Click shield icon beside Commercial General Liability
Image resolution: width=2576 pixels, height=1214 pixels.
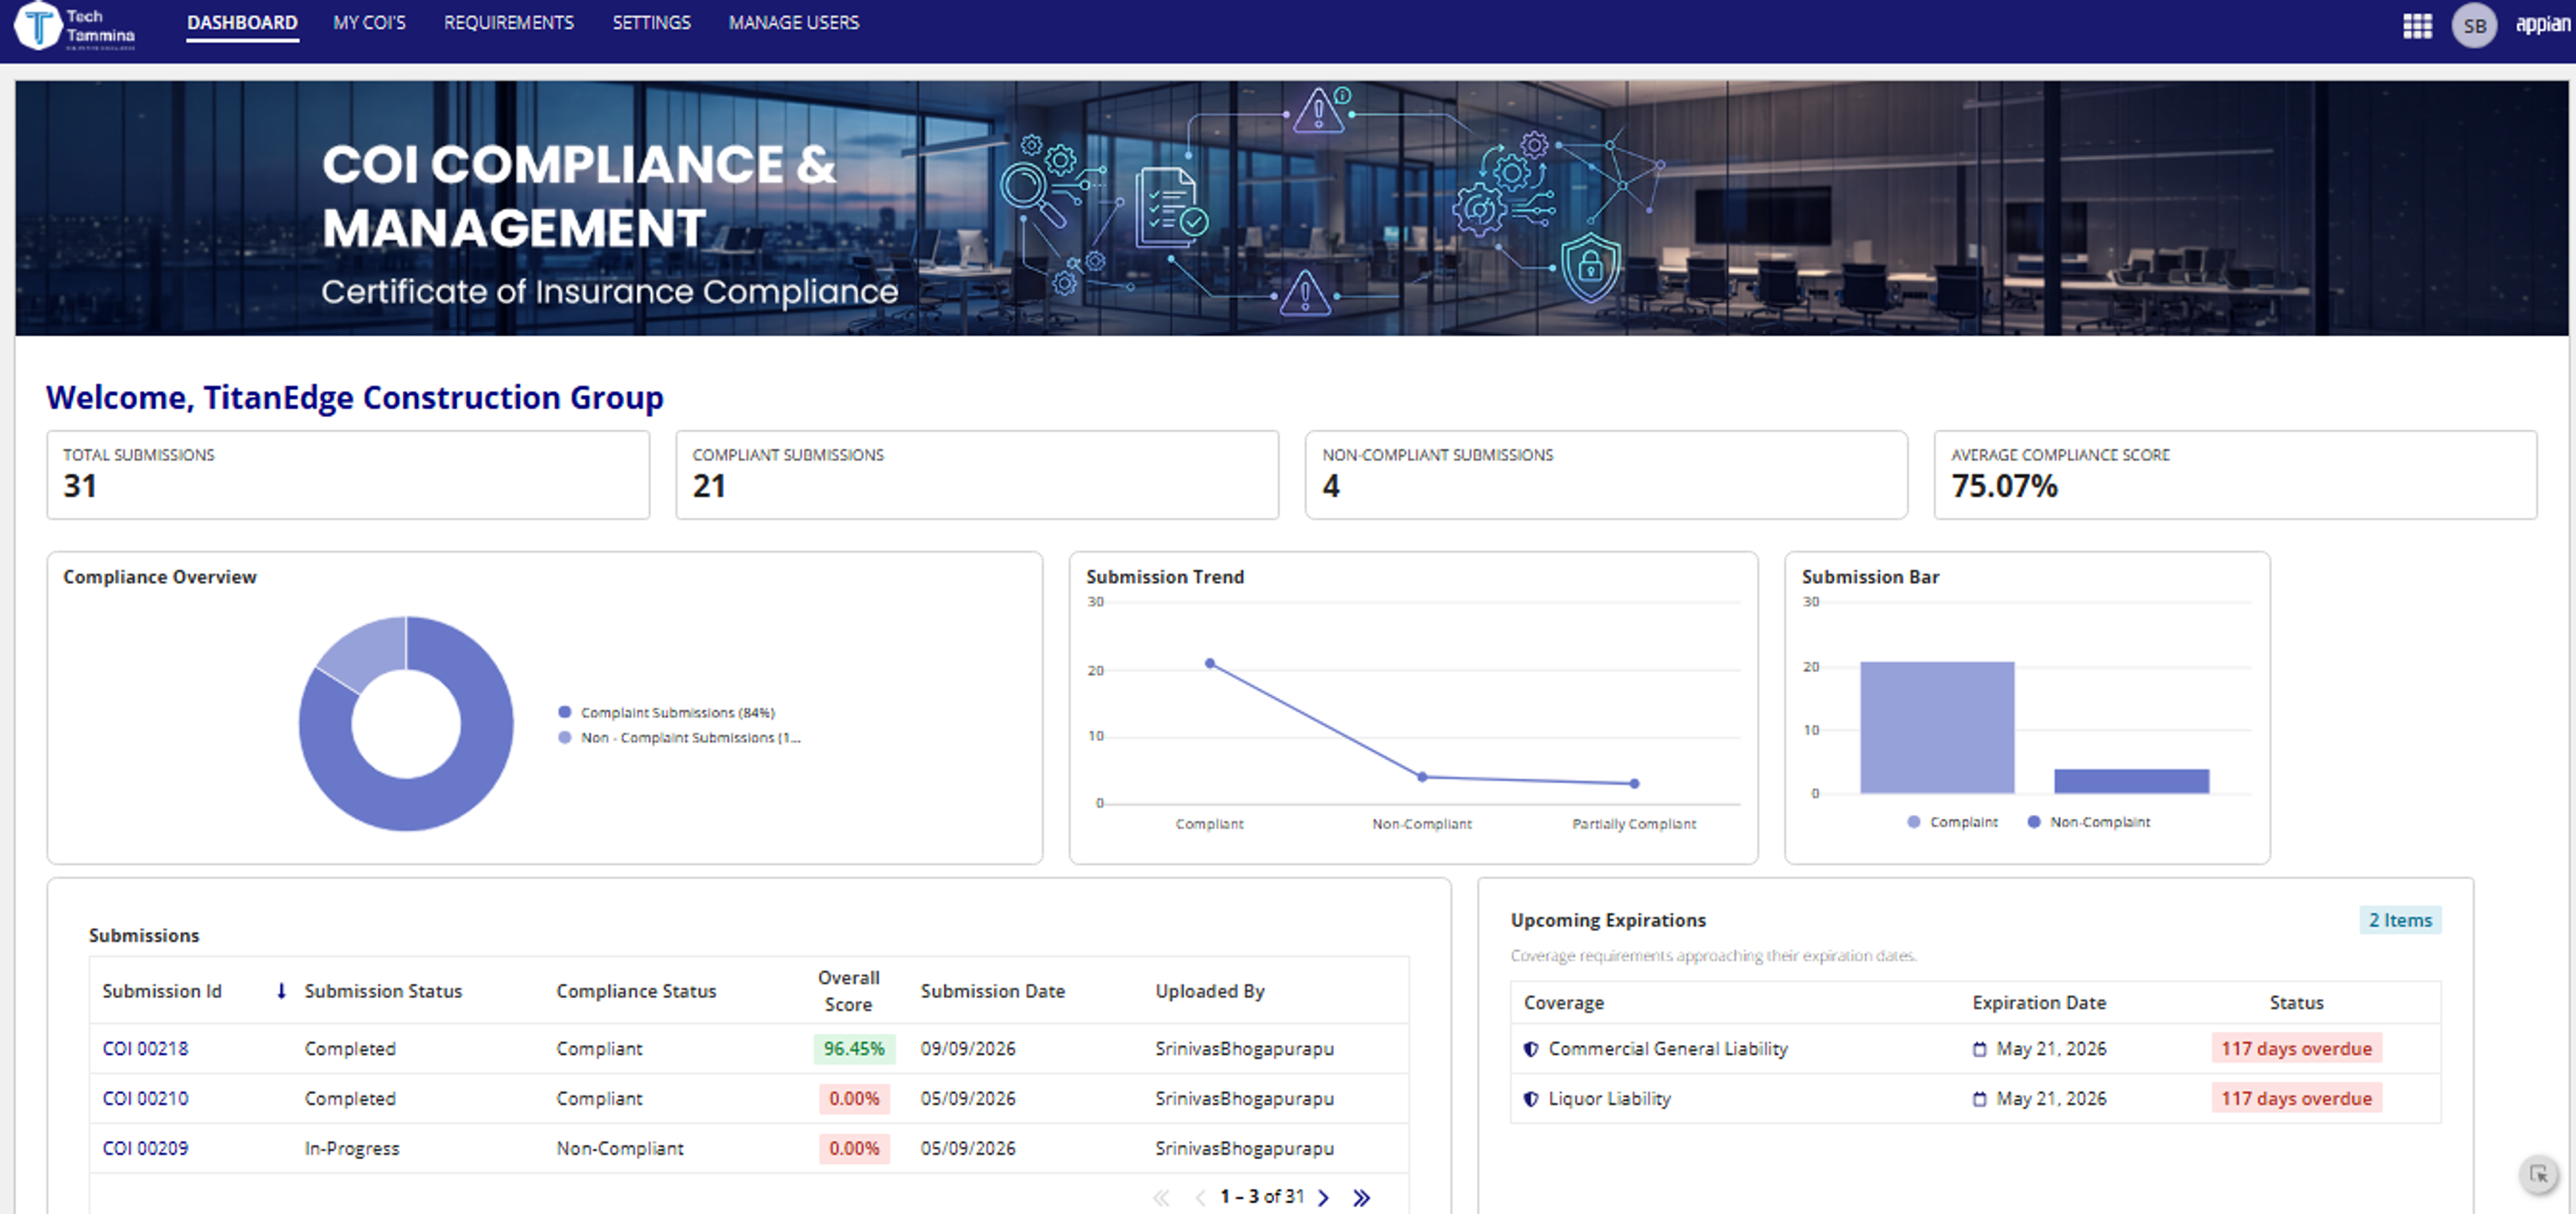pos(1530,1049)
